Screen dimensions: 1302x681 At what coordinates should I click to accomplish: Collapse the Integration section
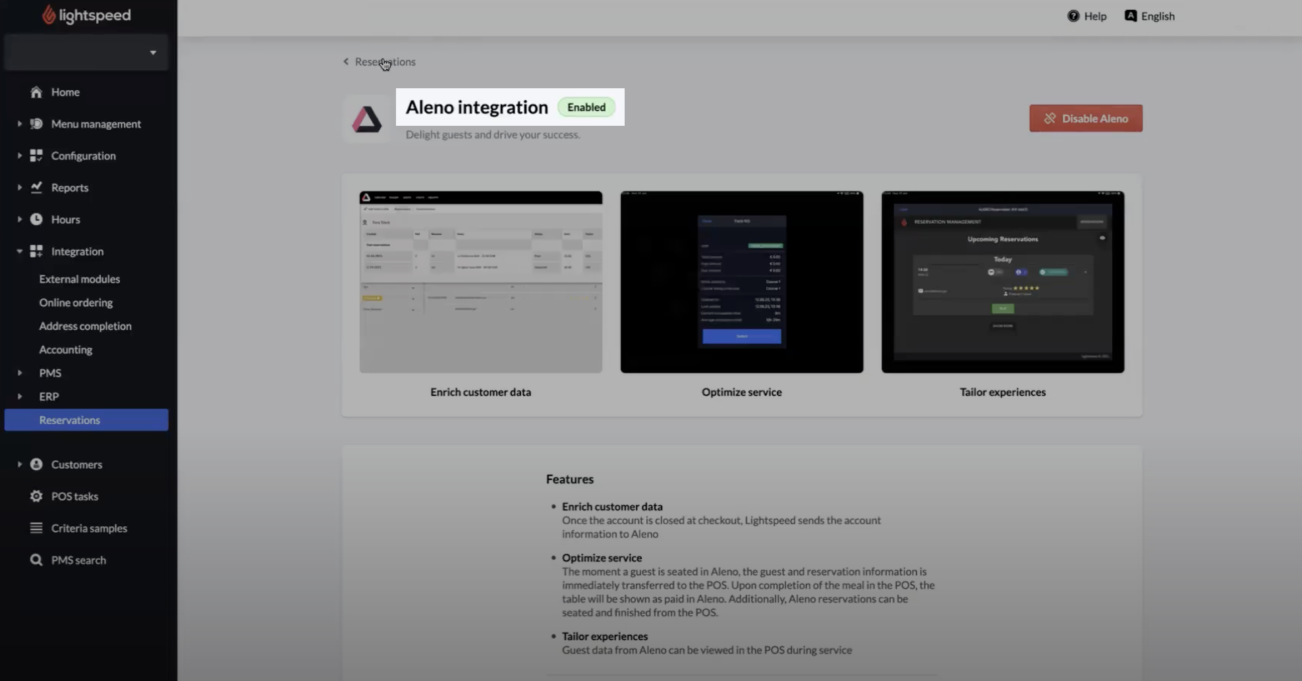19,252
